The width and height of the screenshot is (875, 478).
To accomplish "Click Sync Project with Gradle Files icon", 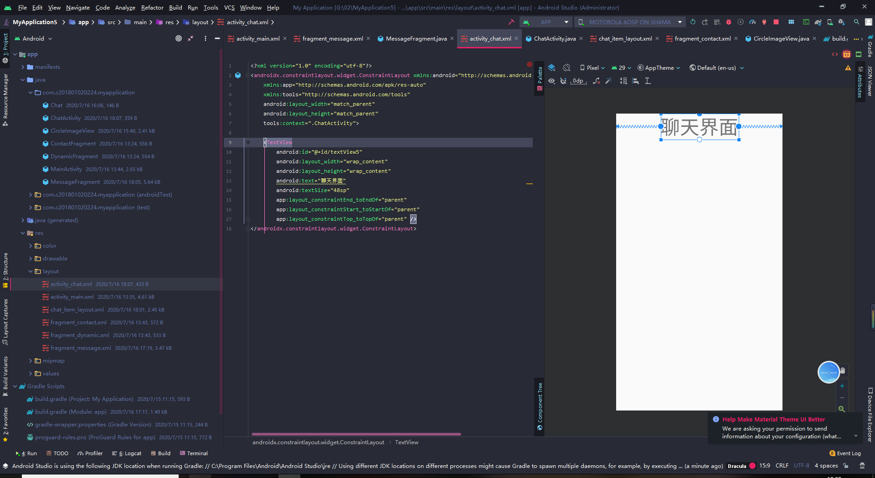I will (x=818, y=22).
